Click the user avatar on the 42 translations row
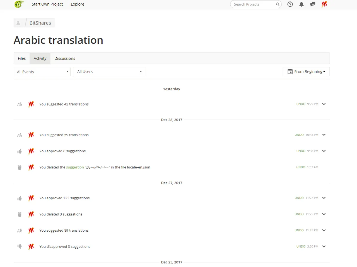 pyautogui.click(x=31, y=104)
